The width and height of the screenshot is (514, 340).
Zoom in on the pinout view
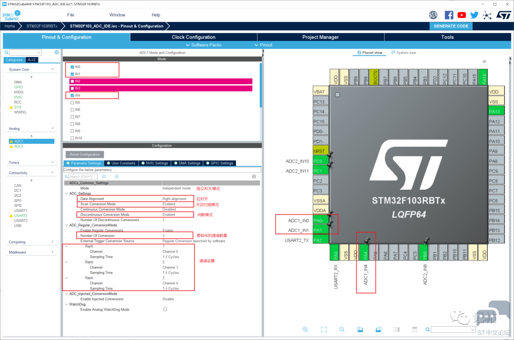(305, 330)
